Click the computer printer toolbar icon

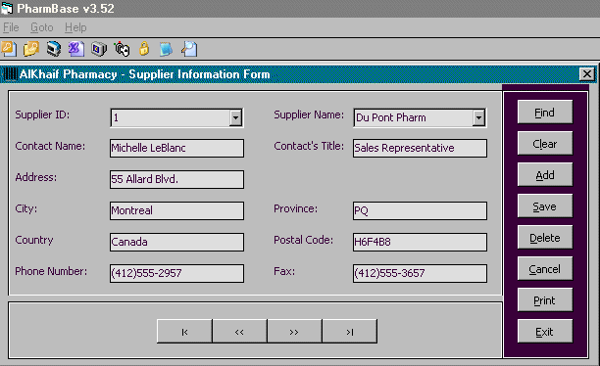coord(54,49)
